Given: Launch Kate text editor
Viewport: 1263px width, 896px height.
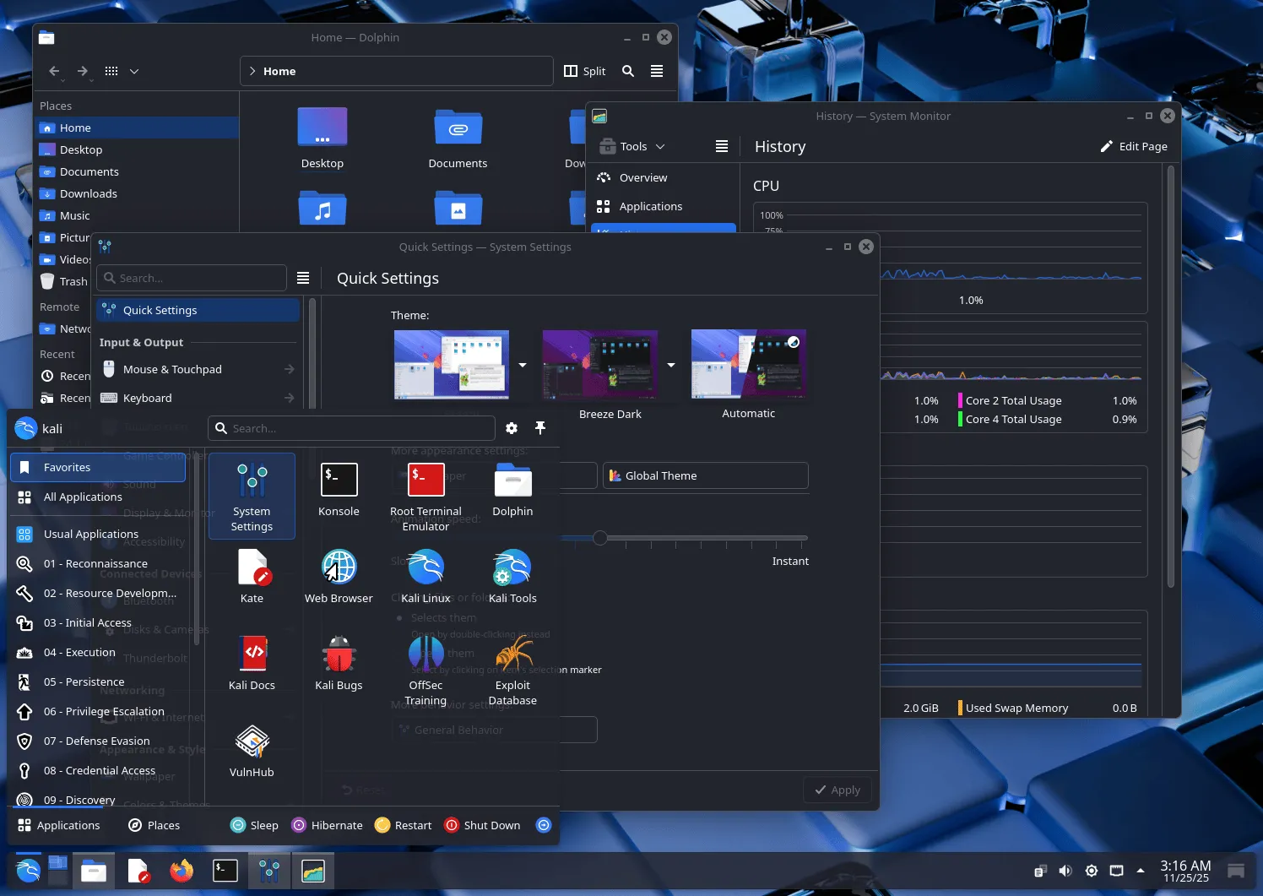Looking at the screenshot, I should 252,576.
